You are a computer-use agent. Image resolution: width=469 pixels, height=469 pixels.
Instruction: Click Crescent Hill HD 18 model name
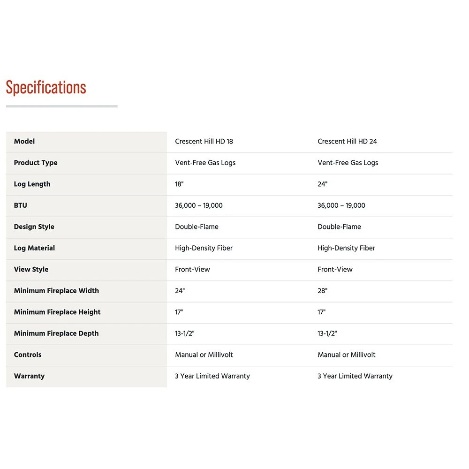(204, 142)
